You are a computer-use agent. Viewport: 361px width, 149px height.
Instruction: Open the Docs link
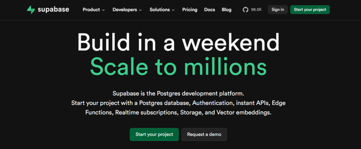(209, 10)
